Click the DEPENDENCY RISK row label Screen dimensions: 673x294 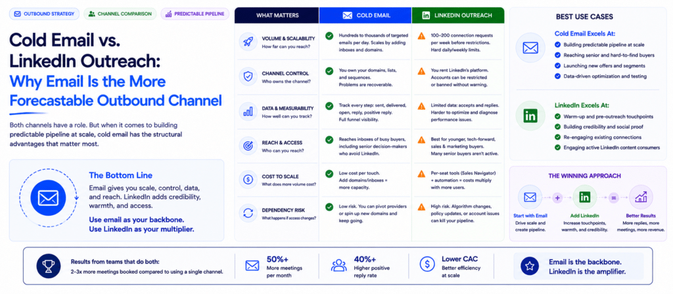coord(283,210)
